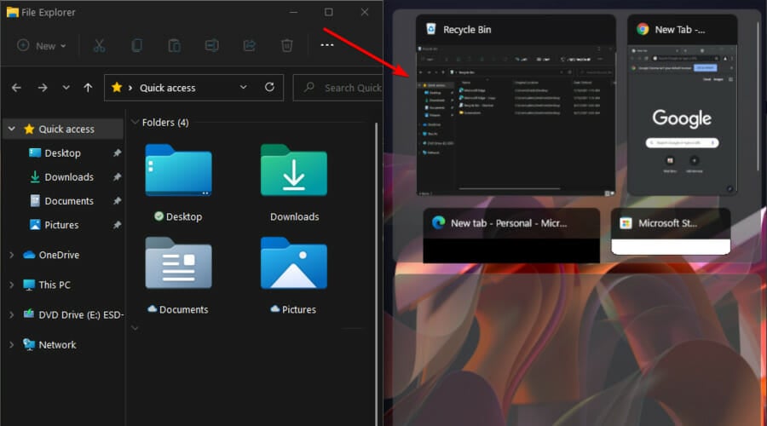Viewport: 767px width, 426px height.
Task: Refresh the Quick access view
Action: 269,87
